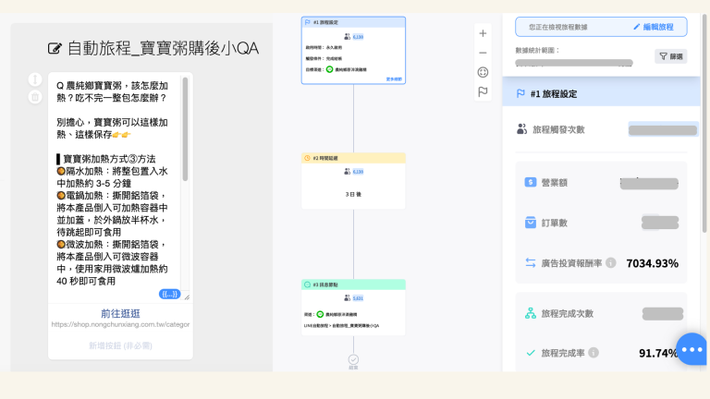Click the 前往逛逛 link button
The width and height of the screenshot is (710, 399).
pos(120,312)
